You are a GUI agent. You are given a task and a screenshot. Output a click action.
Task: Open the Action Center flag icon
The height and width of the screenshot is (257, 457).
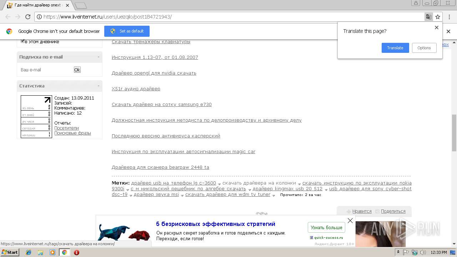(406, 252)
